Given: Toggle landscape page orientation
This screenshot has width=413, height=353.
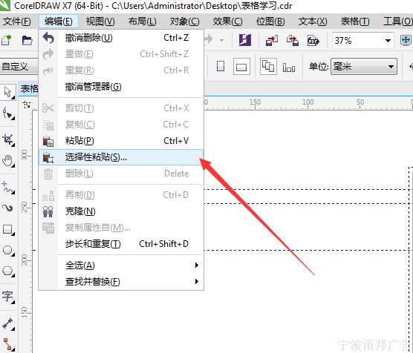Looking at the screenshot, I should pos(241,67).
